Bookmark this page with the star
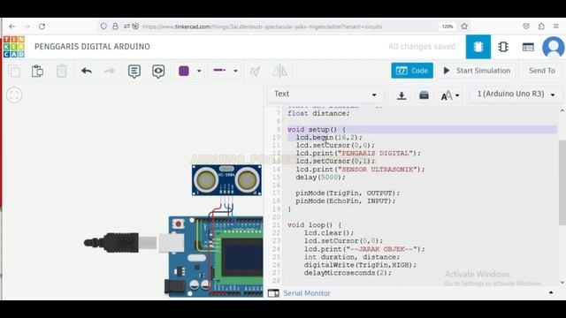This screenshot has height=318, width=566. (464, 26)
